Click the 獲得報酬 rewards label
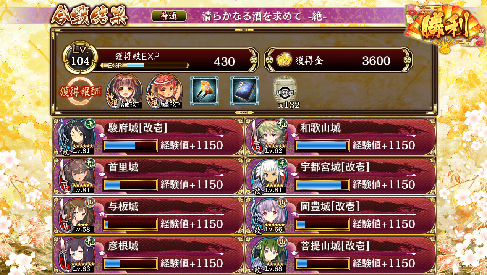Viewport: 487px width, 275px height. (80, 92)
